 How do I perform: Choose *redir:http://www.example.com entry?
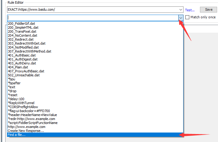click(31, 119)
